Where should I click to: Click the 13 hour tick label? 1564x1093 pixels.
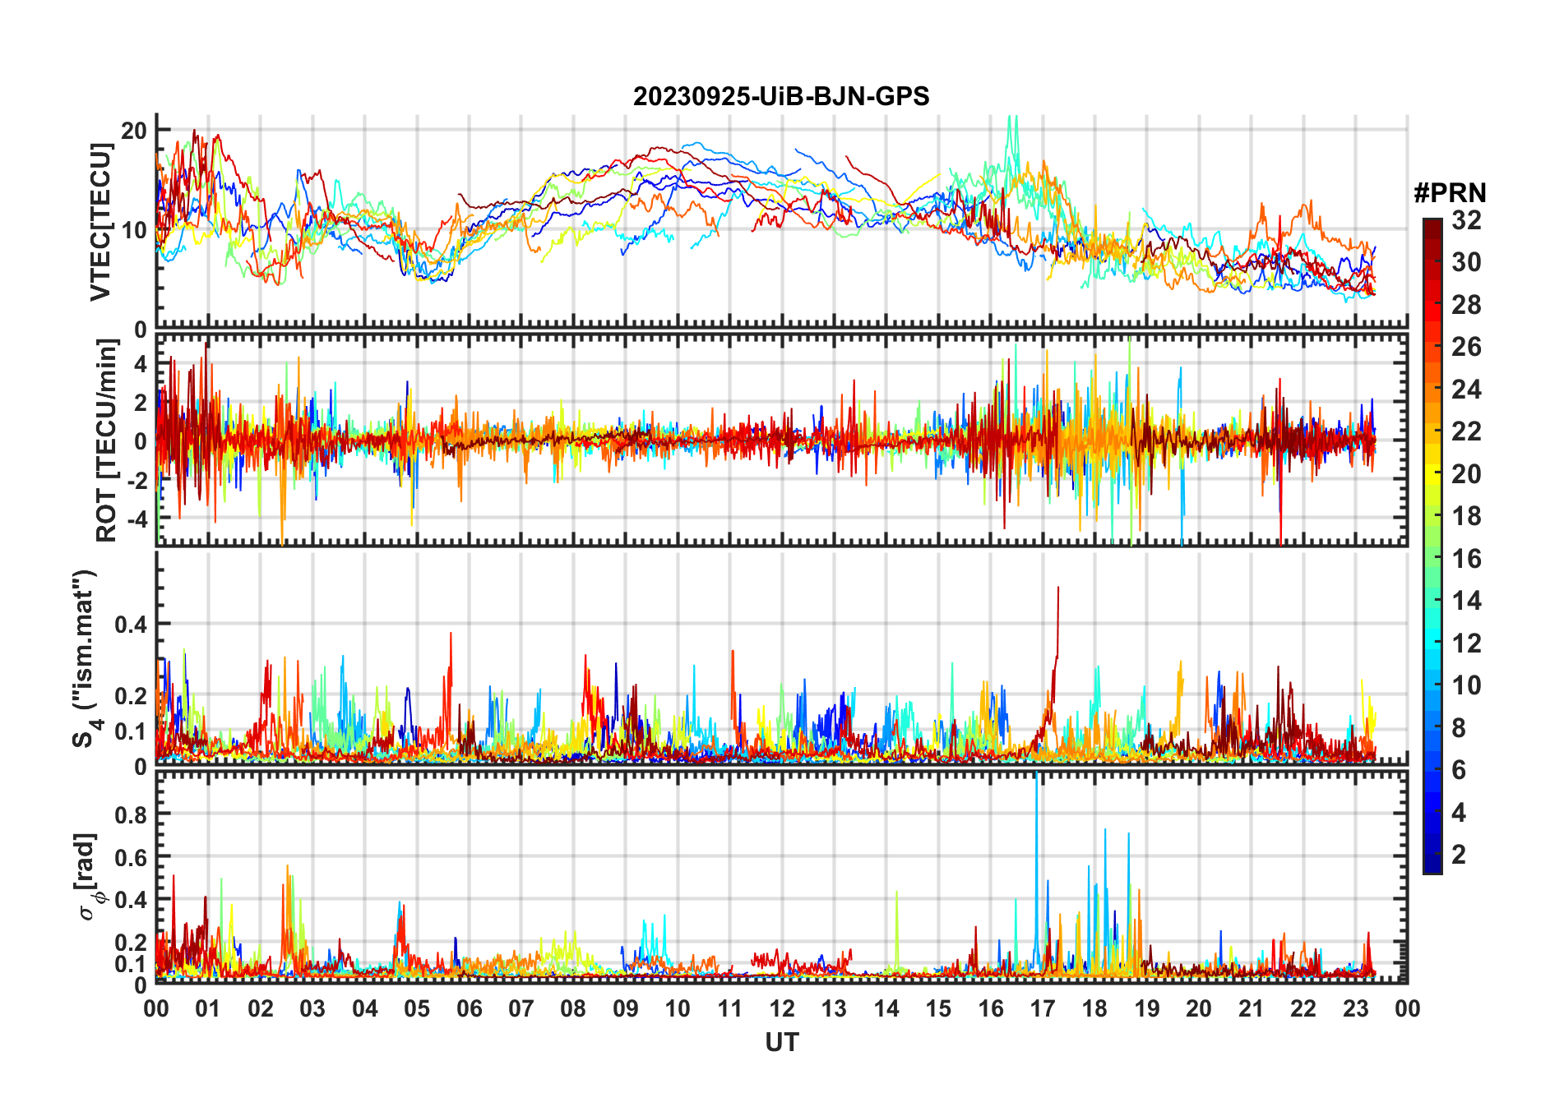coord(834,1008)
